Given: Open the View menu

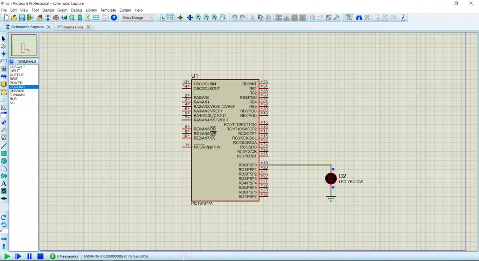Looking at the screenshot, I should [x=24, y=10].
